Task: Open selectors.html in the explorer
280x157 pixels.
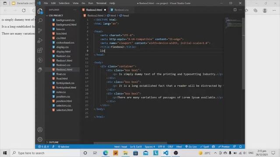Action: [64, 110]
